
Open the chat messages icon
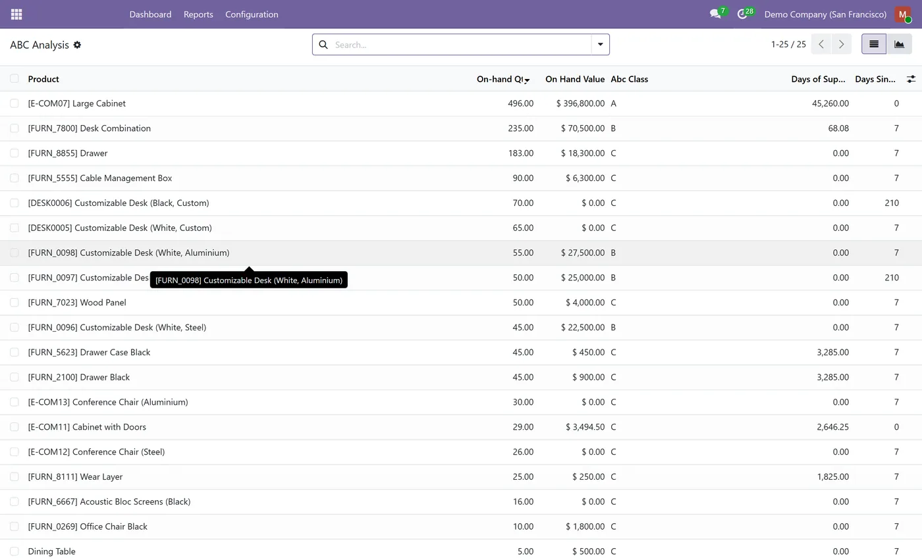click(715, 14)
